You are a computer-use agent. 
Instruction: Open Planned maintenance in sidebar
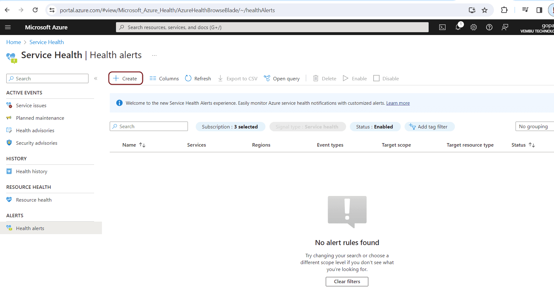tap(40, 118)
